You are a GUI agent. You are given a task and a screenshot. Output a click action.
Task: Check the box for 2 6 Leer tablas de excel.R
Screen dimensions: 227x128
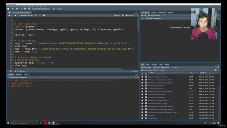coord(142,86)
